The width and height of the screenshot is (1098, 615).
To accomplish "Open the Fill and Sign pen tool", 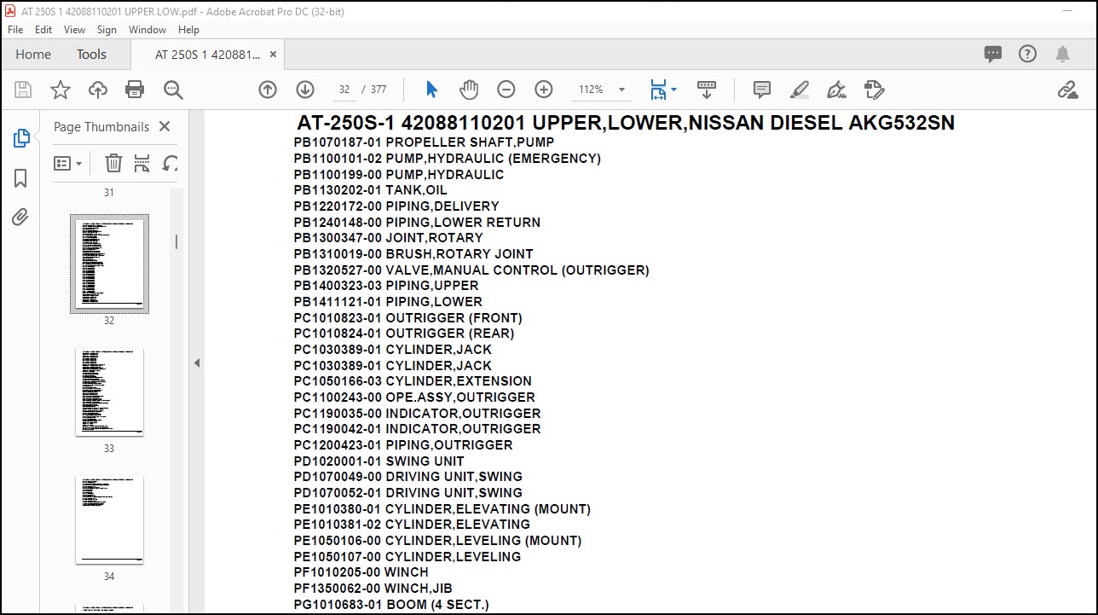I will coord(836,90).
